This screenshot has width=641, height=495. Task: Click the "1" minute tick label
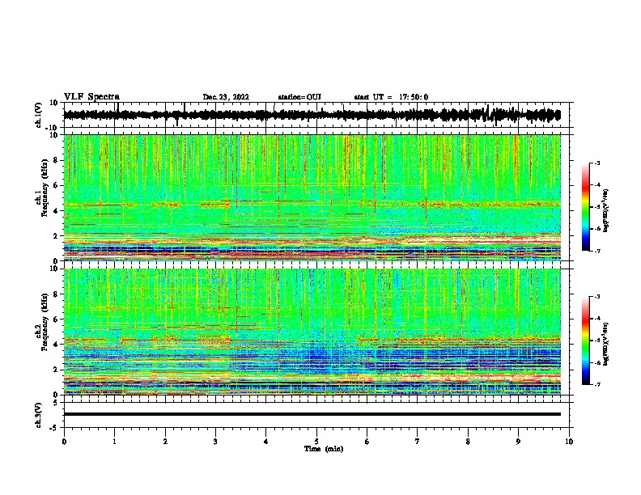coord(114,442)
